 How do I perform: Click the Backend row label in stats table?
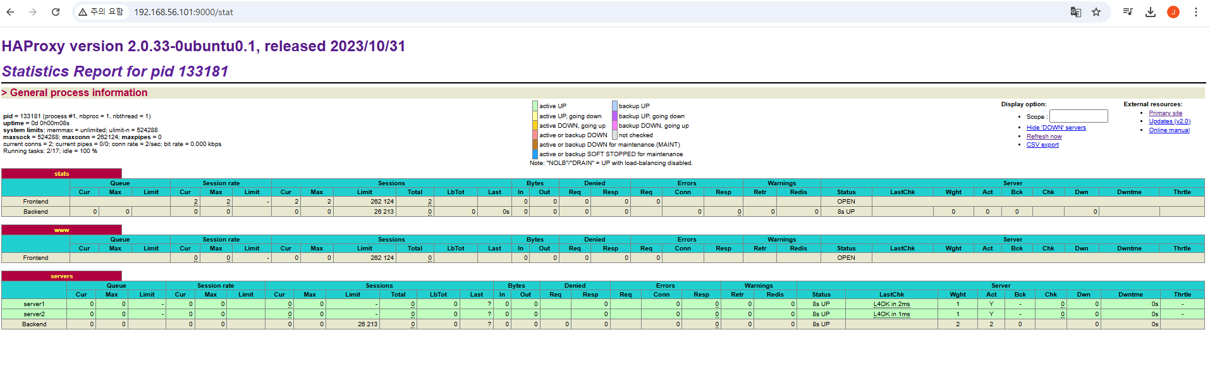point(35,212)
